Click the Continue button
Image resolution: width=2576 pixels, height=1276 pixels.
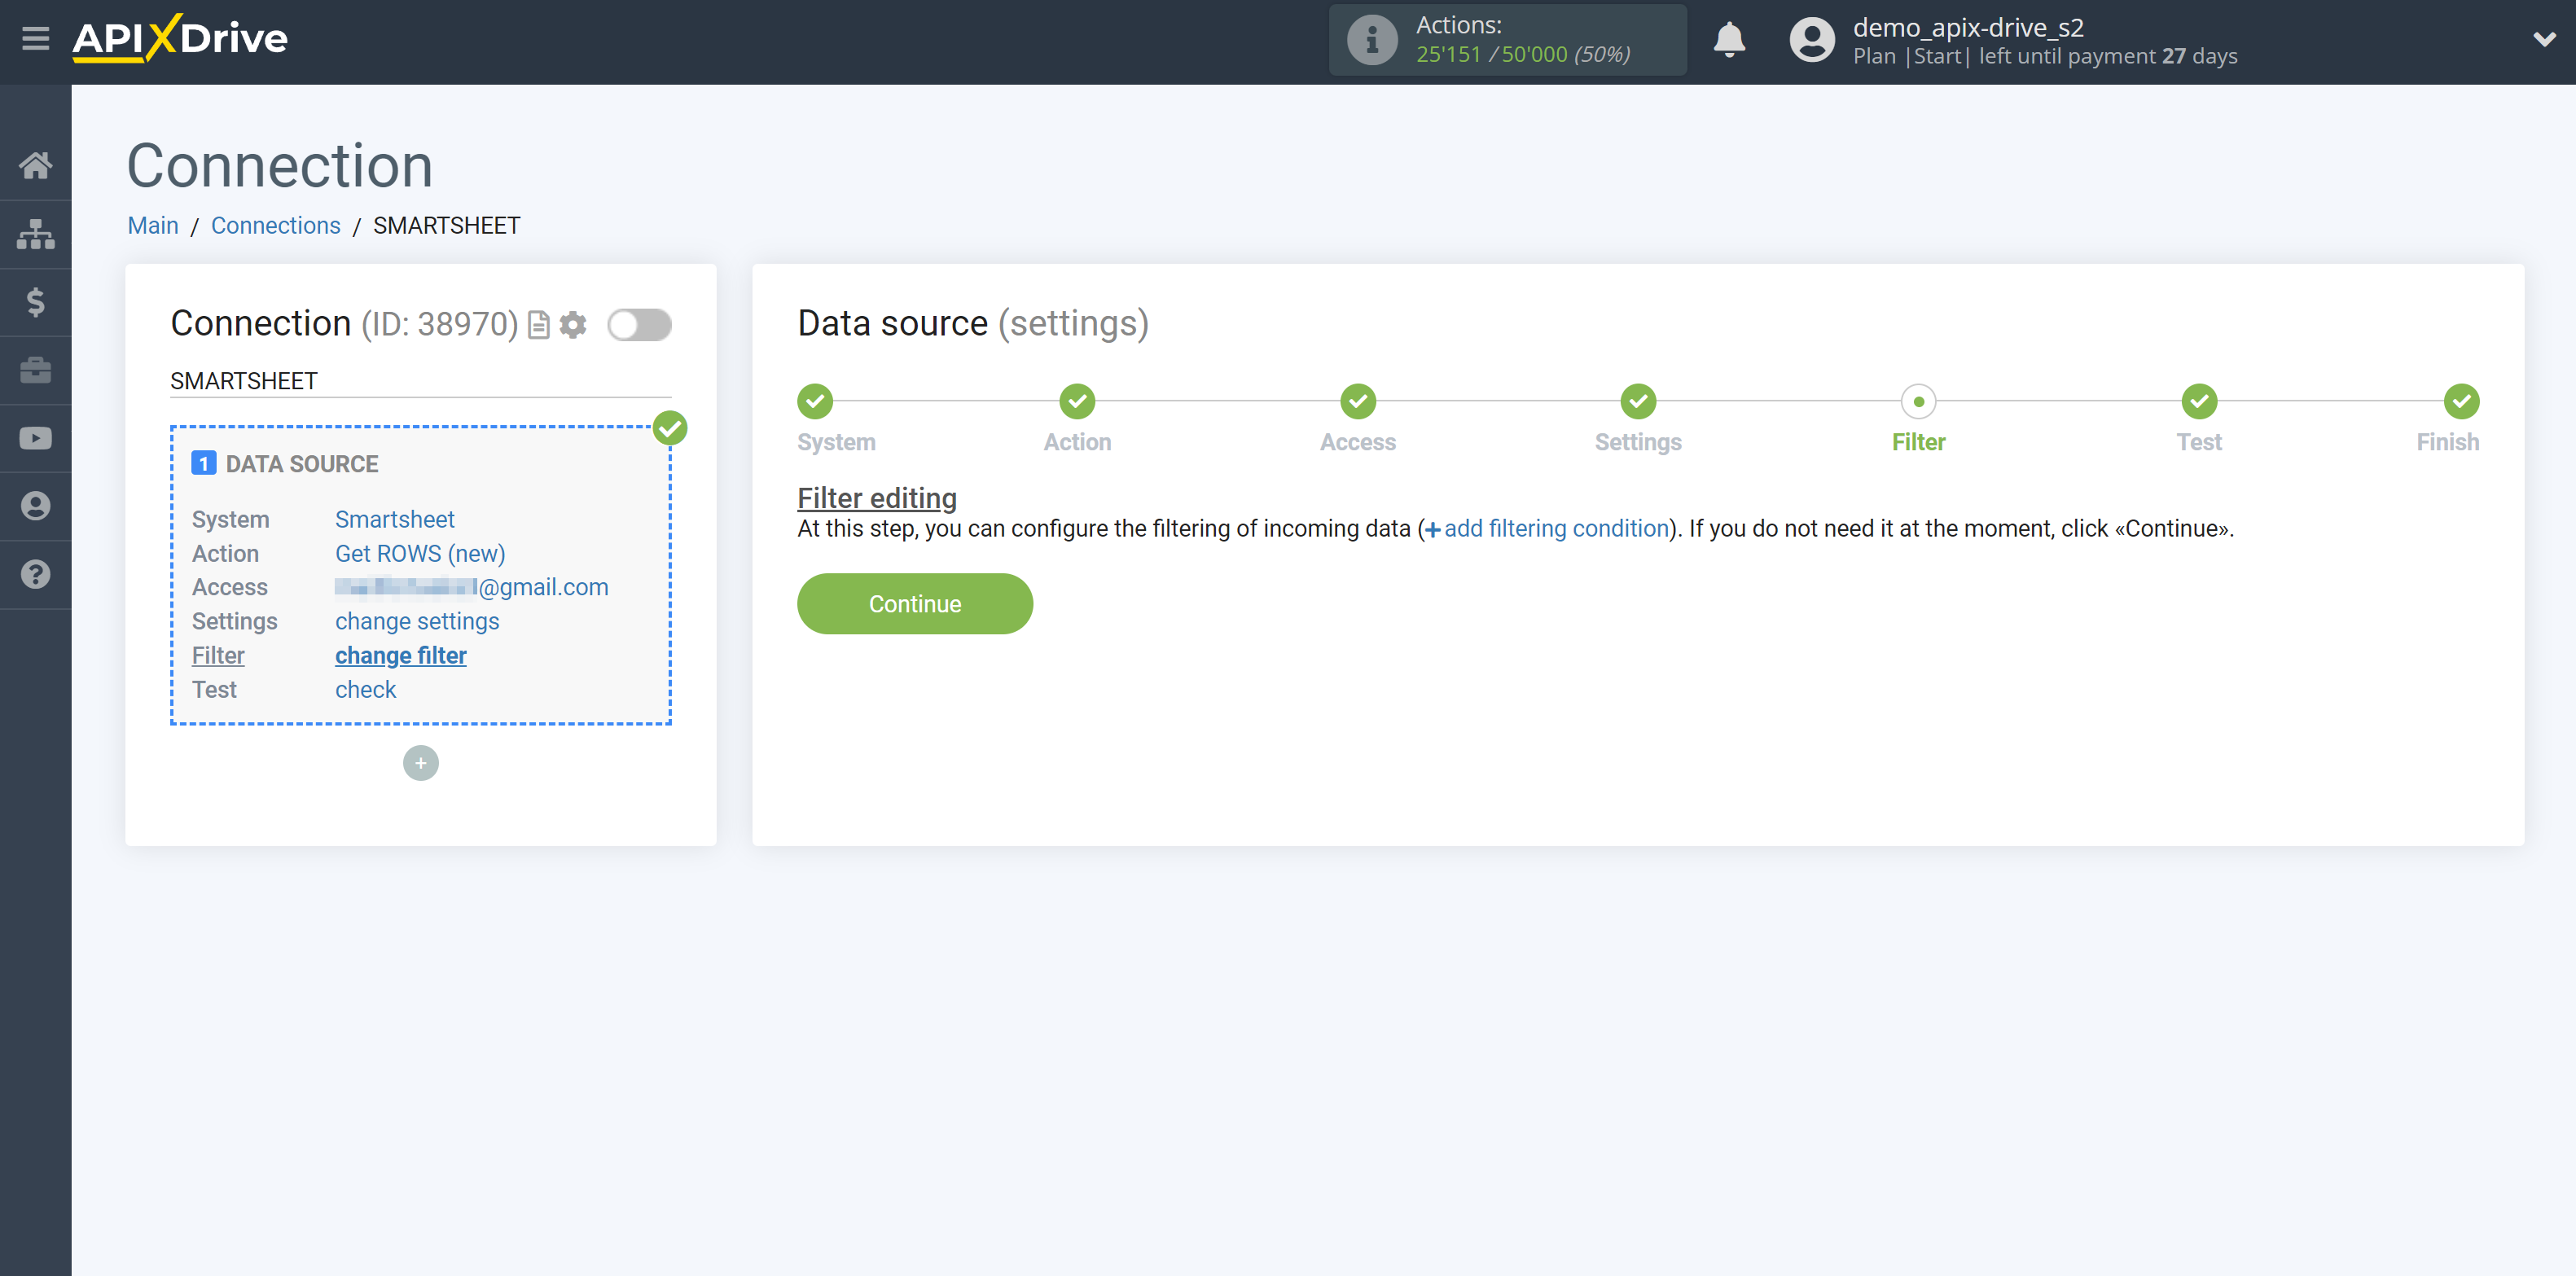(915, 603)
